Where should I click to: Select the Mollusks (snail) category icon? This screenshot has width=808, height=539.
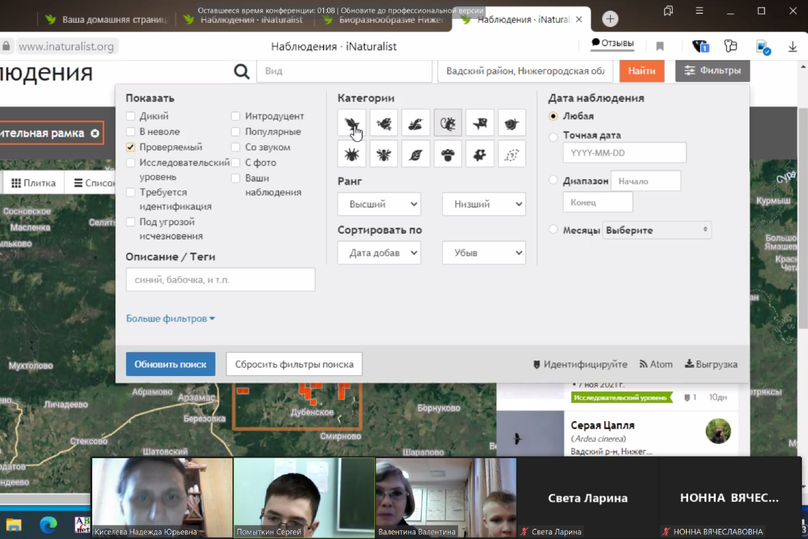click(x=512, y=123)
